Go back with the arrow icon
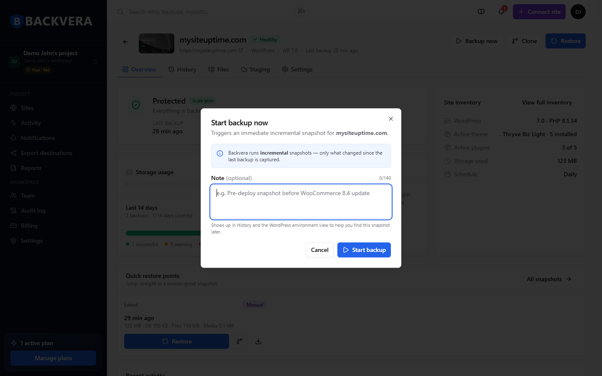The width and height of the screenshot is (602, 376). (125, 42)
